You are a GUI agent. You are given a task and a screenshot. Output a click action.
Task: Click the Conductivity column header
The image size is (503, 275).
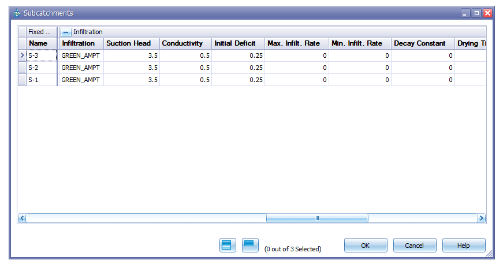click(x=185, y=43)
